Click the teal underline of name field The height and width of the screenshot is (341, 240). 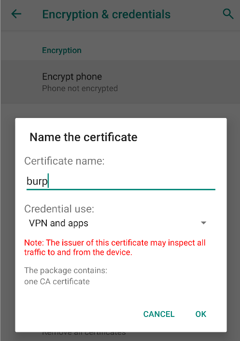(x=121, y=190)
